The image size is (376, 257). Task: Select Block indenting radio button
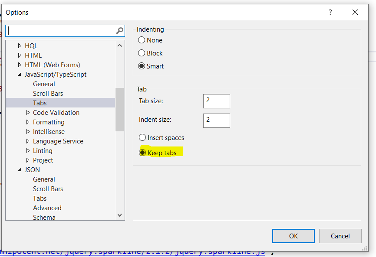click(x=142, y=53)
